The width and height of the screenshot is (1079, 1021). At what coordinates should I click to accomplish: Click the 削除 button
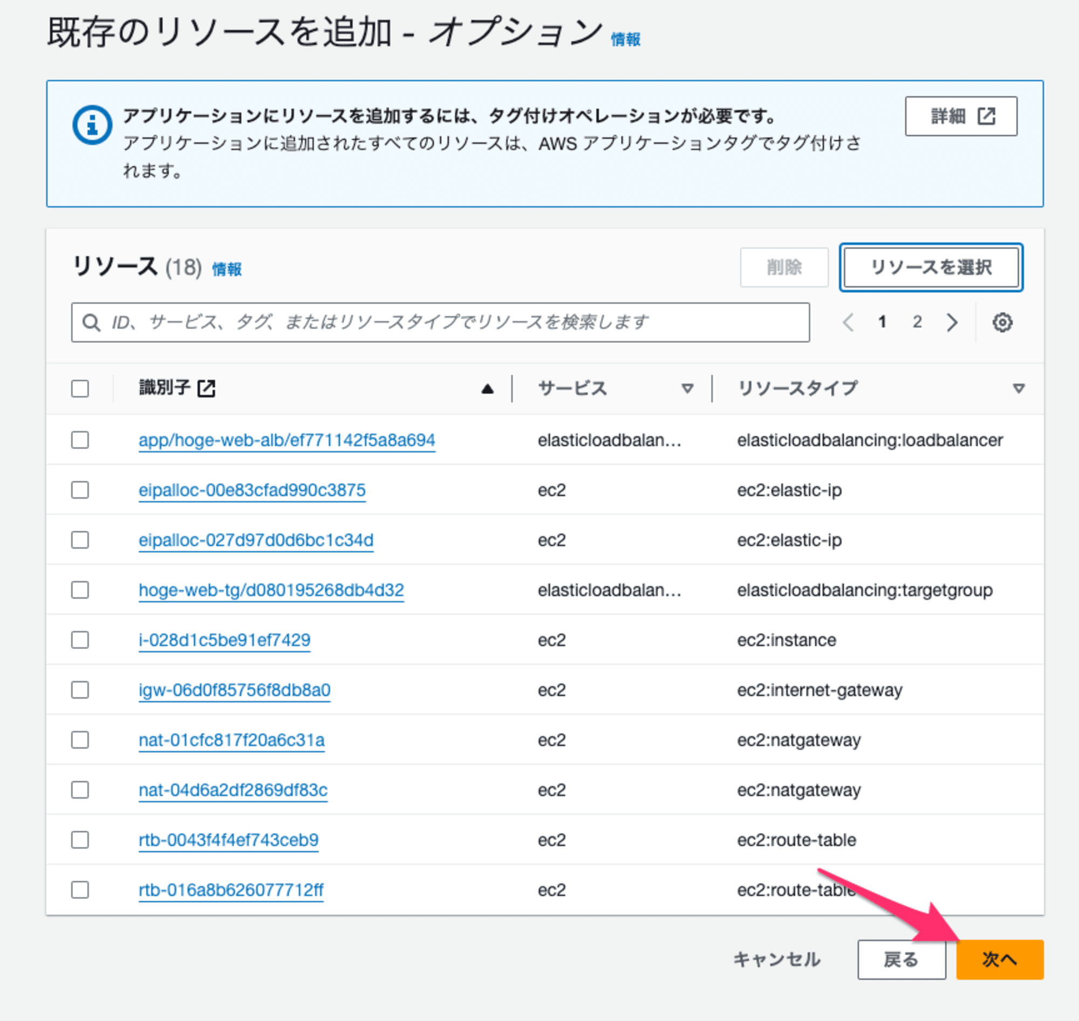coord(784,267)
